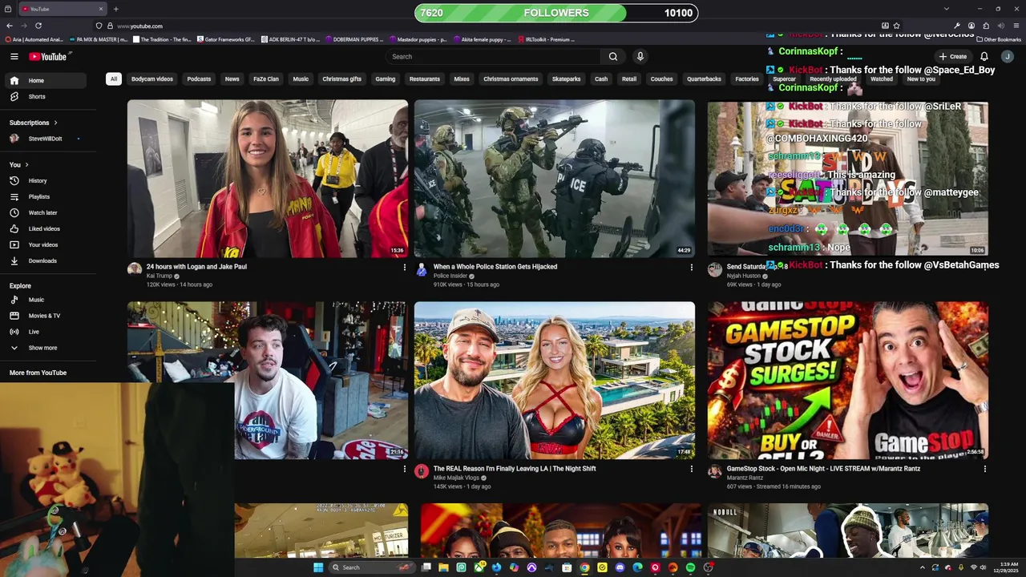Open Discord from taskbar
The image size is (1026, 577).
(620, 567)
